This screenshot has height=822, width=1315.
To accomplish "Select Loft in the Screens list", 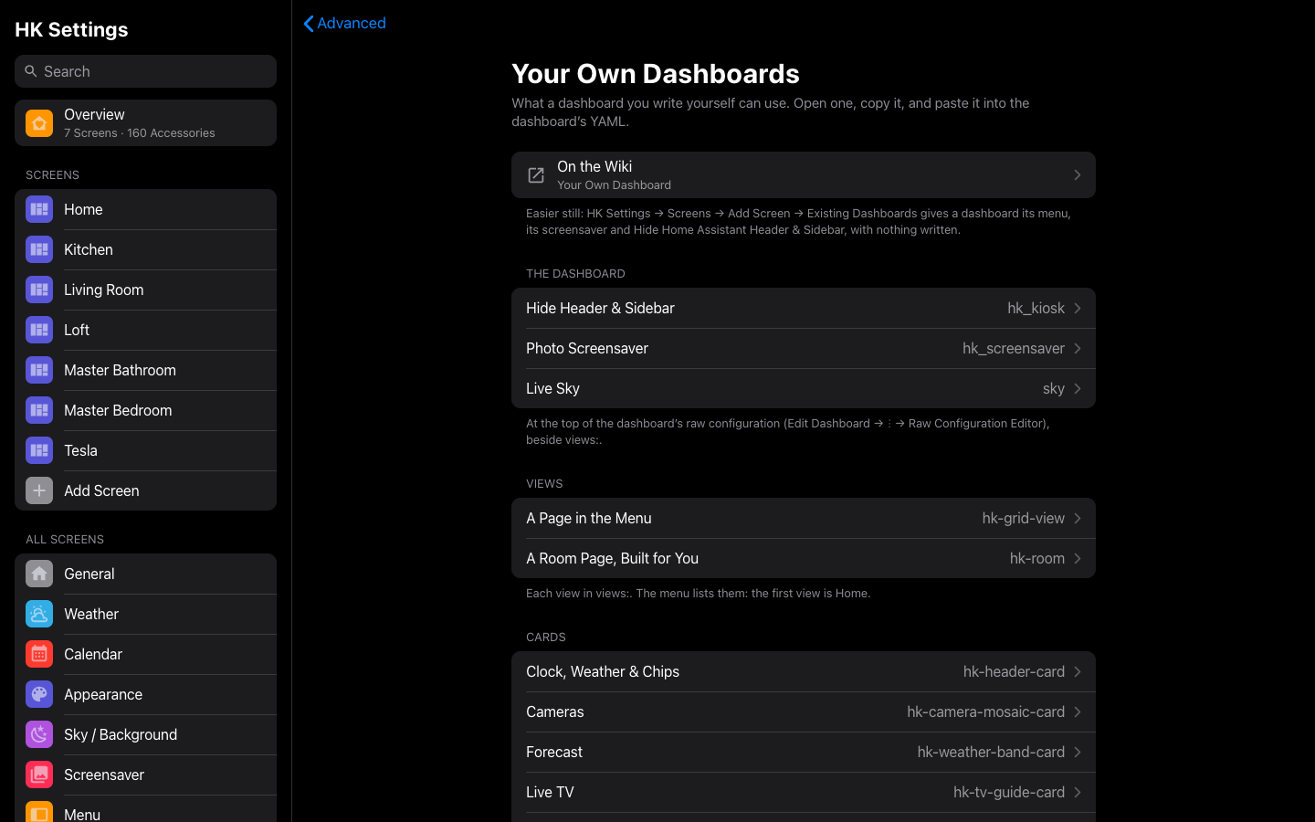I will pos(145,330).
